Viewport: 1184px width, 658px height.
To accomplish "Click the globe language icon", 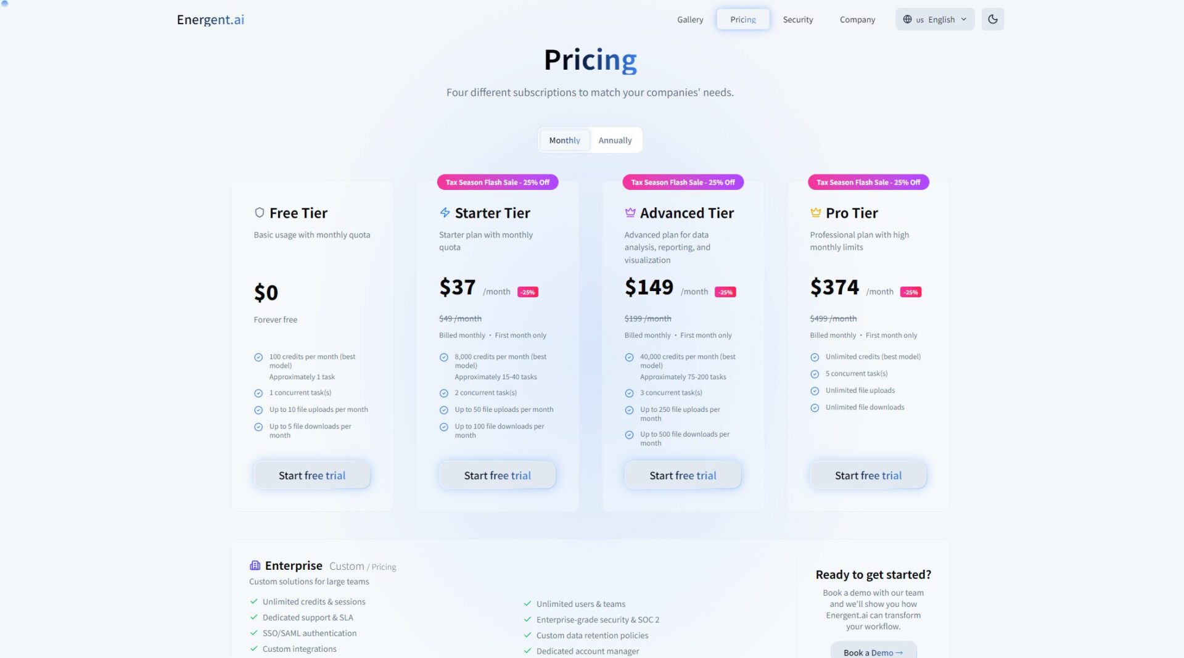I will pyautogui.click(x=907, y=19).
